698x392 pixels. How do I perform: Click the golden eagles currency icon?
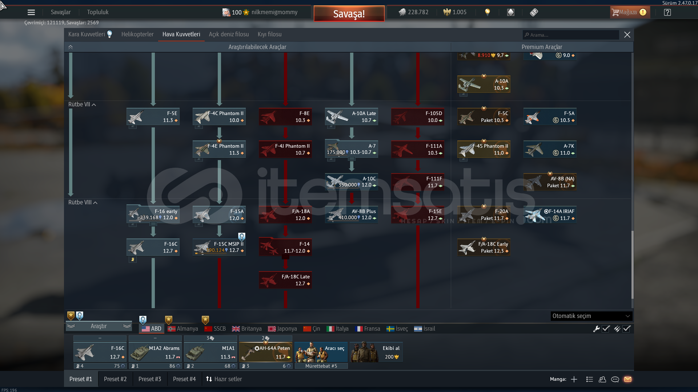click(x=447, y=12)
